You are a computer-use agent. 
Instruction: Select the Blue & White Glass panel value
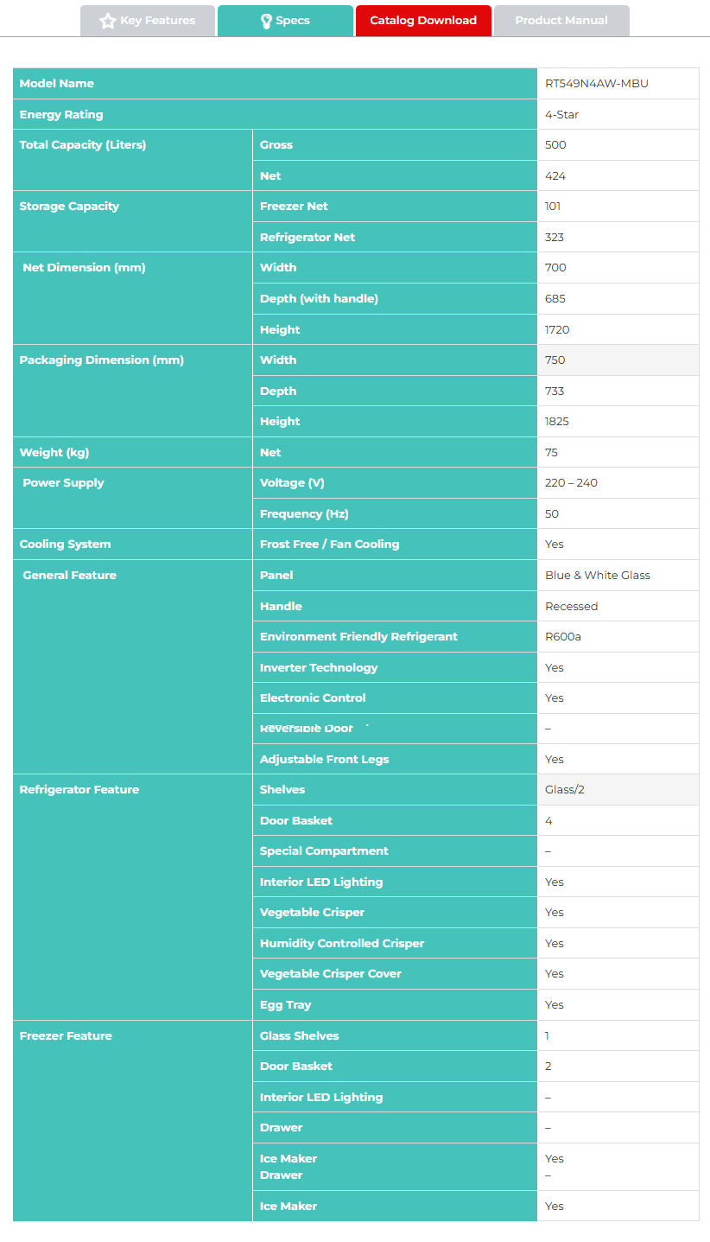(x=598, y=576)
